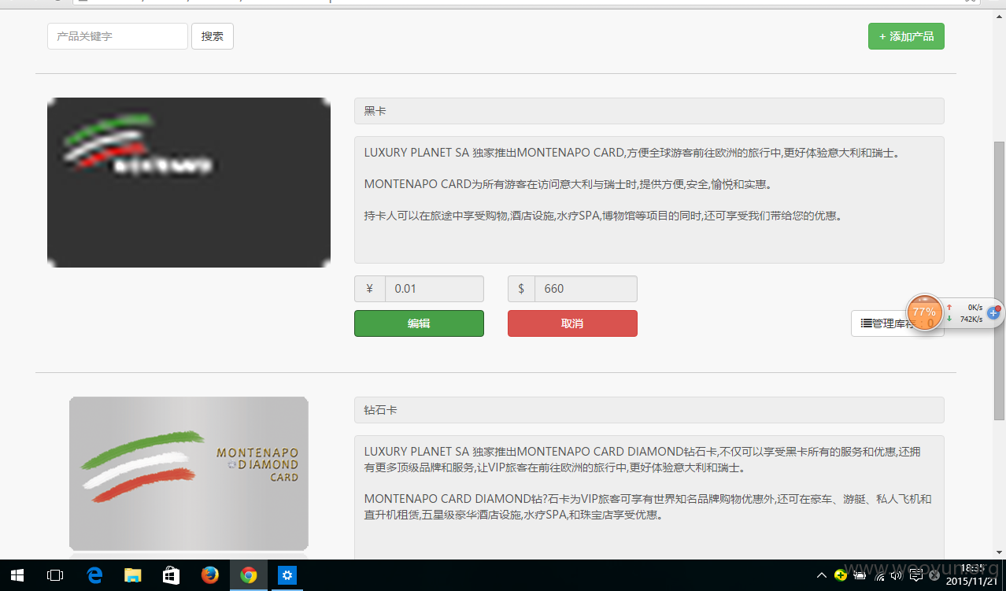Viewport: 1006px width, 591px height.
Task: Click the taskbar clock showing 2015/11/21
Action: tap(972, 574)
